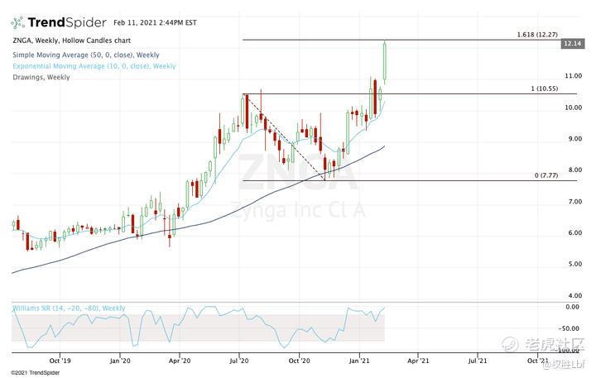This screenshot has width=596, height=378.
Task: Select the Simple Moving Average (50) indicator label
Action: click(86, 55)
